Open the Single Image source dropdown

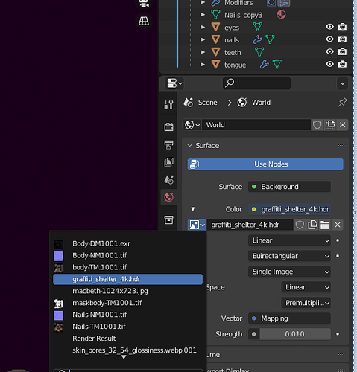289,272
